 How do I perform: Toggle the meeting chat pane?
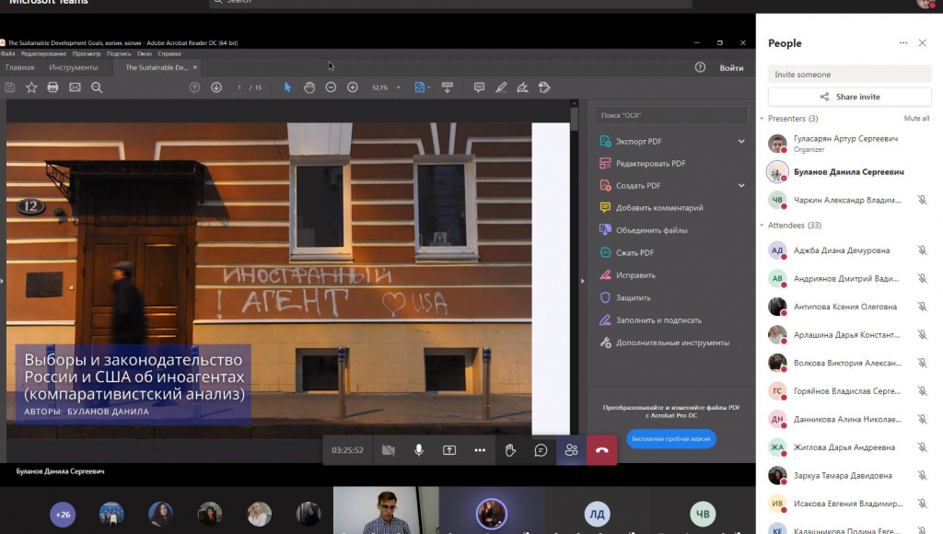click(541, 450)
